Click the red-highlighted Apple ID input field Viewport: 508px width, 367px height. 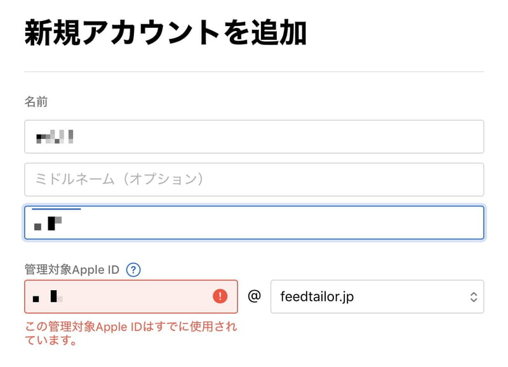pyautogui.click(x=131, y=297)
